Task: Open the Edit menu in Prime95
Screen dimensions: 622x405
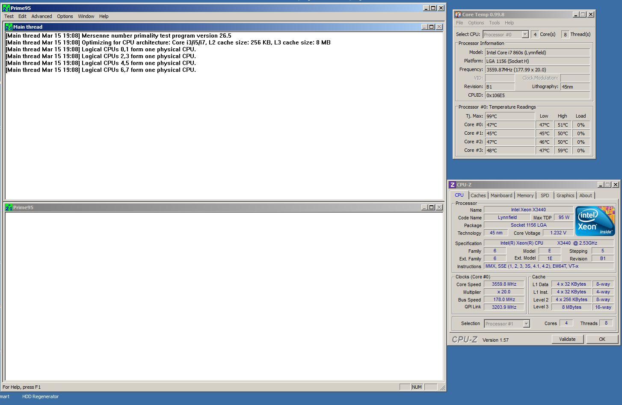Action: point(22,16)
